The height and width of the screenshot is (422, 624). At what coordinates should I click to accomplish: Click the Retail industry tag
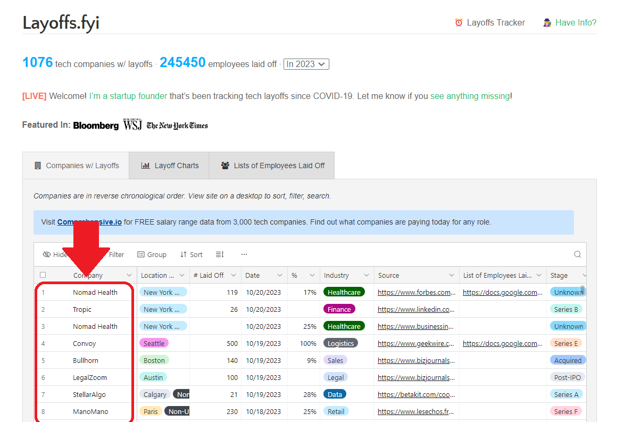[x=336, y=411]
